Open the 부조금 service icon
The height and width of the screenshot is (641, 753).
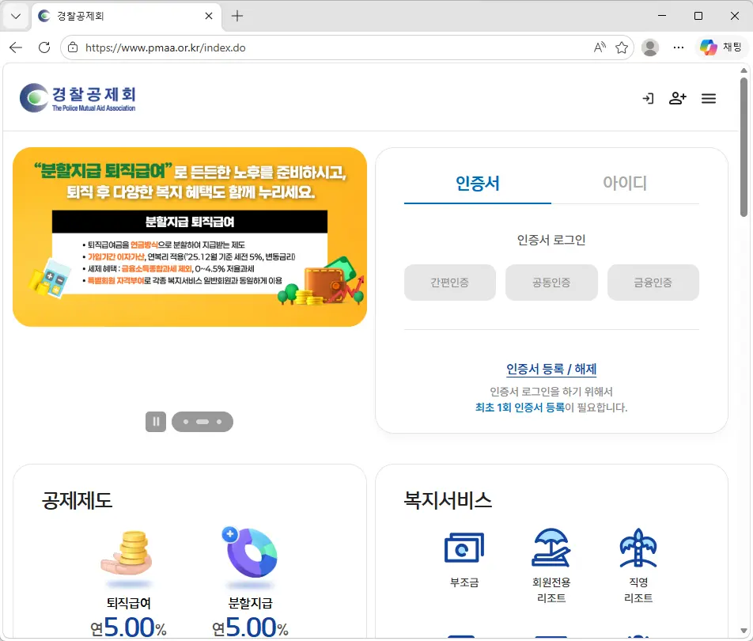point(466,547)
